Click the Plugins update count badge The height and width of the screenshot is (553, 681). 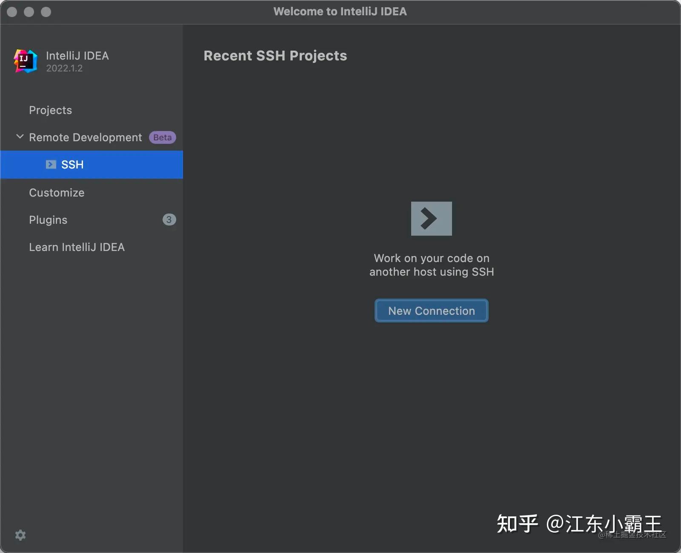pos(169,219)
